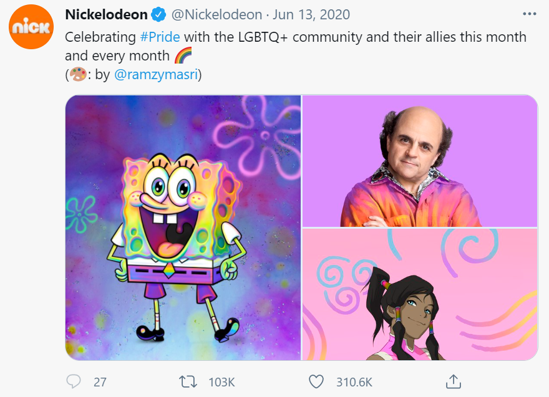Click the 310.6K likes count
549x397 pixels.
pos(353,381)
